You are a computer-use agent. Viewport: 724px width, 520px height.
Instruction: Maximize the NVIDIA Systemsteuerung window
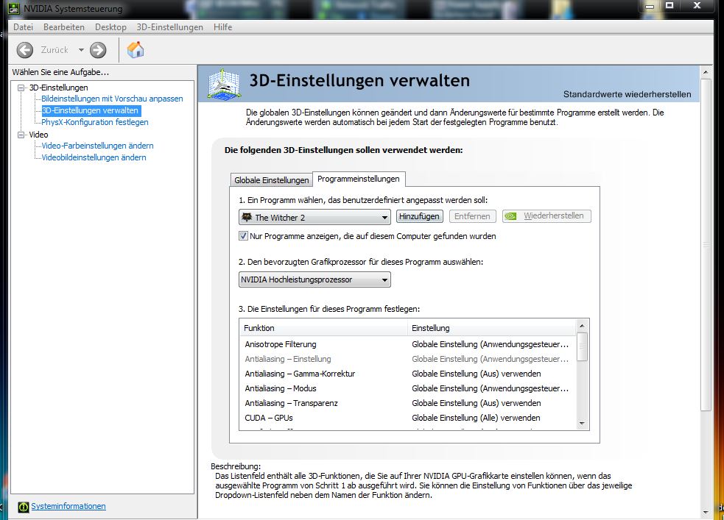point(669,6)
